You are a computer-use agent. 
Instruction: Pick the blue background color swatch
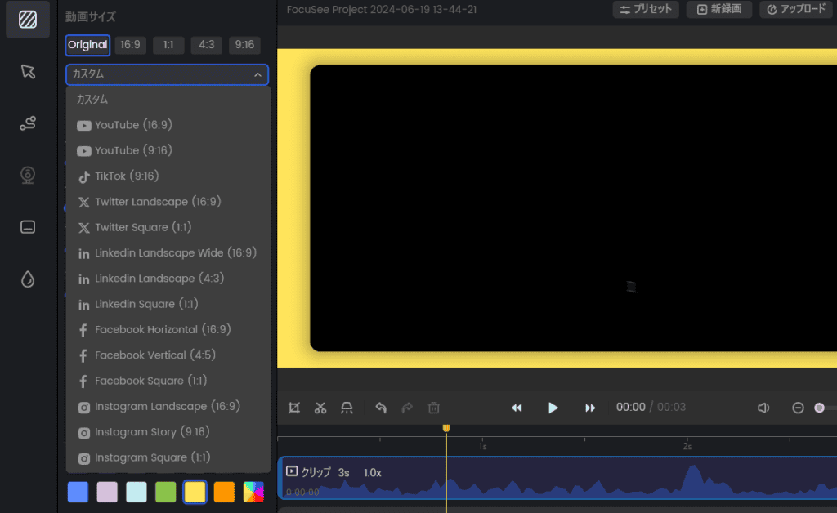coord(78,492)
